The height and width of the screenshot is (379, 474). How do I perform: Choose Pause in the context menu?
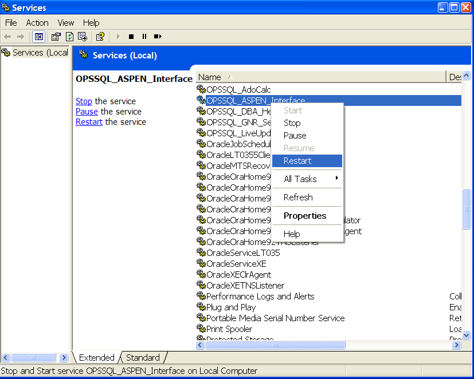click(307, 136)
